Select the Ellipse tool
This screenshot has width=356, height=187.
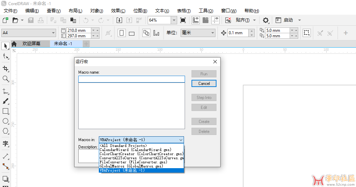pos(5,121)
